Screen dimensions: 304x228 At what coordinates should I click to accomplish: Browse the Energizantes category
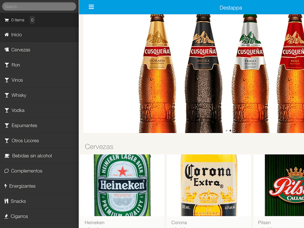coord(40,186)
